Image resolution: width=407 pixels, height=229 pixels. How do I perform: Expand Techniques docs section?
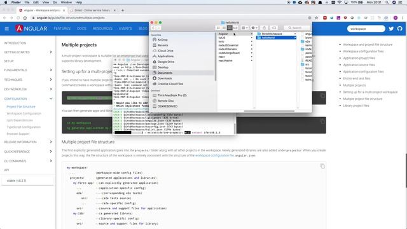[51, 80]
